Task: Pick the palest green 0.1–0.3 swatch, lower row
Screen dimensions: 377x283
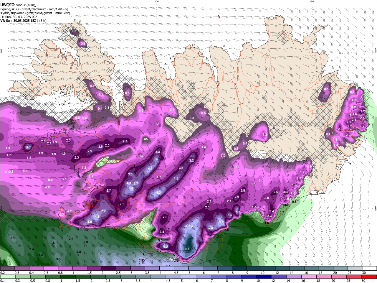Action: (7, 277)
